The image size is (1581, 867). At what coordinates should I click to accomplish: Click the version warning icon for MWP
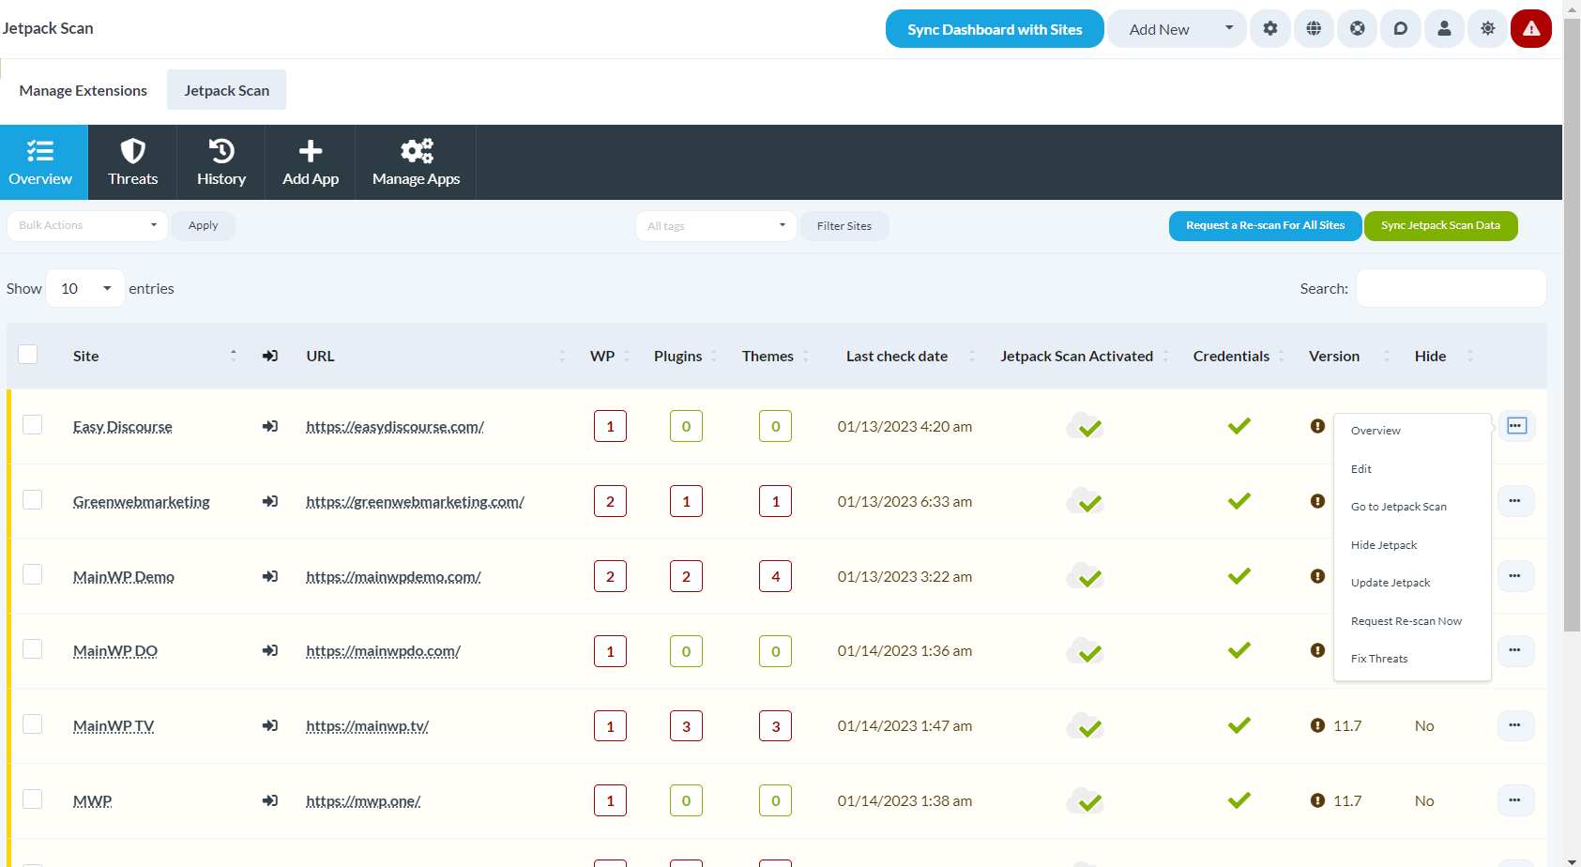(x=1317, y=800)
